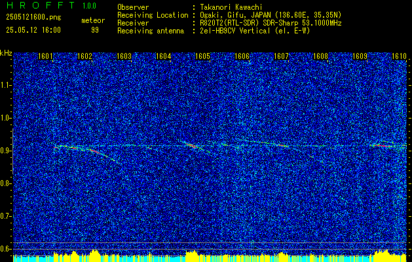Click the meteor label
Viewport: 412px width, 262px height.
93,20
